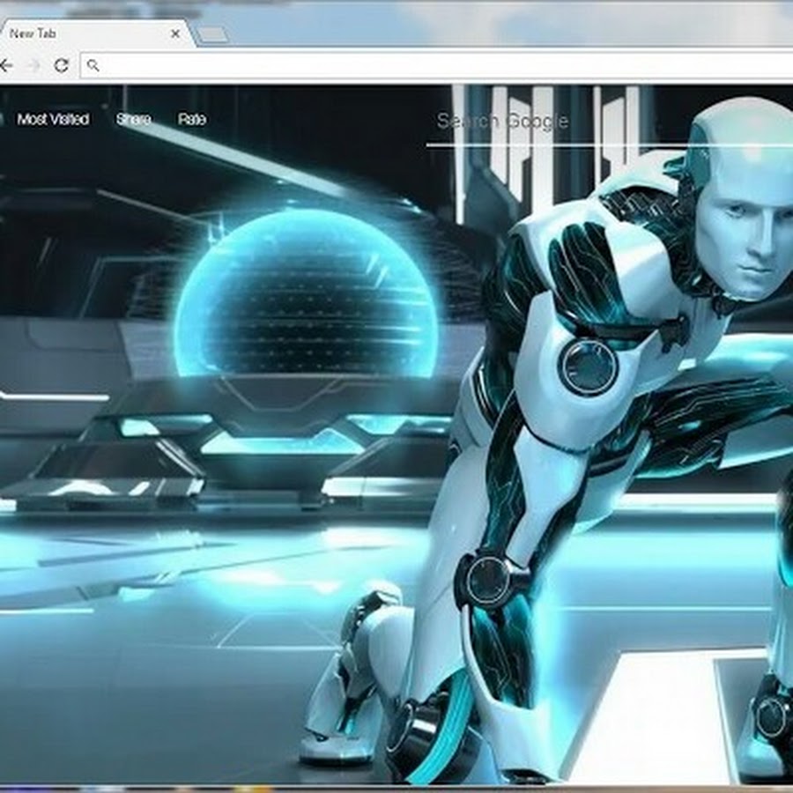Reload the page with the refresh icon
This screenshot has width=793, height=793.
coord(62,65)
